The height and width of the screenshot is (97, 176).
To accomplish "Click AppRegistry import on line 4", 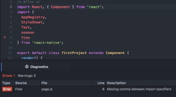I will coord(33,17).
